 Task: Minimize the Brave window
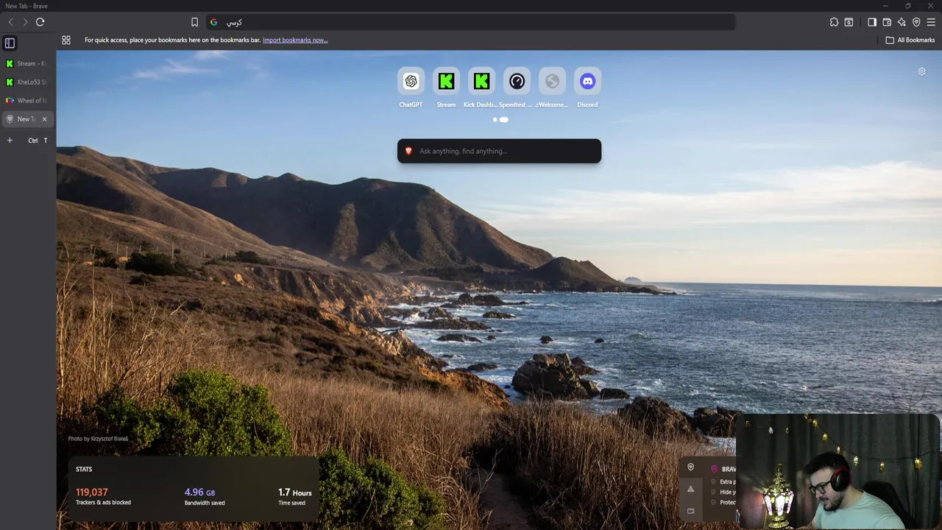885,6
